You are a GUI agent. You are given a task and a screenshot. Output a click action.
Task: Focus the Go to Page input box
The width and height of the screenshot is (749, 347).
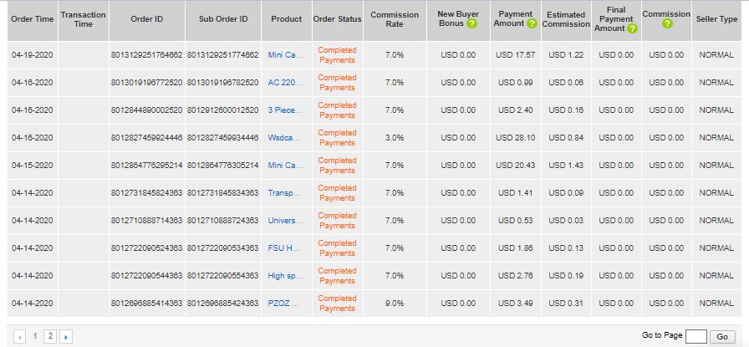[x=695, y=336]
